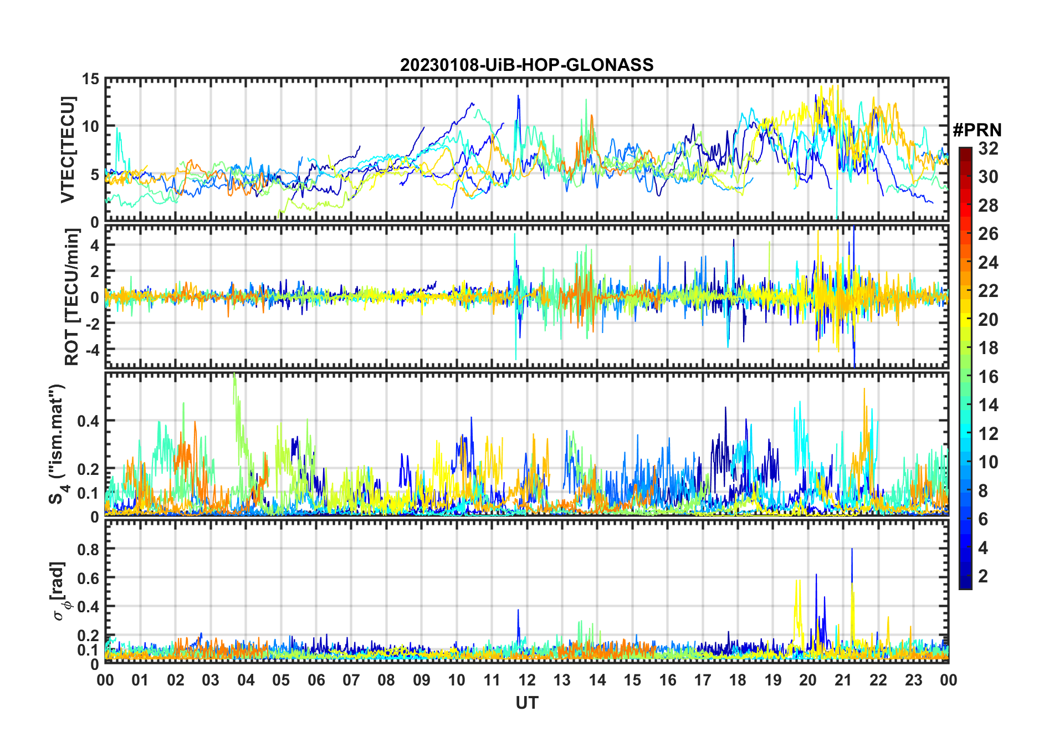The image size is (1054, 737).
Task: Click colorbar tick label 26
Action: pyautogui.click(x=988, y=234)
